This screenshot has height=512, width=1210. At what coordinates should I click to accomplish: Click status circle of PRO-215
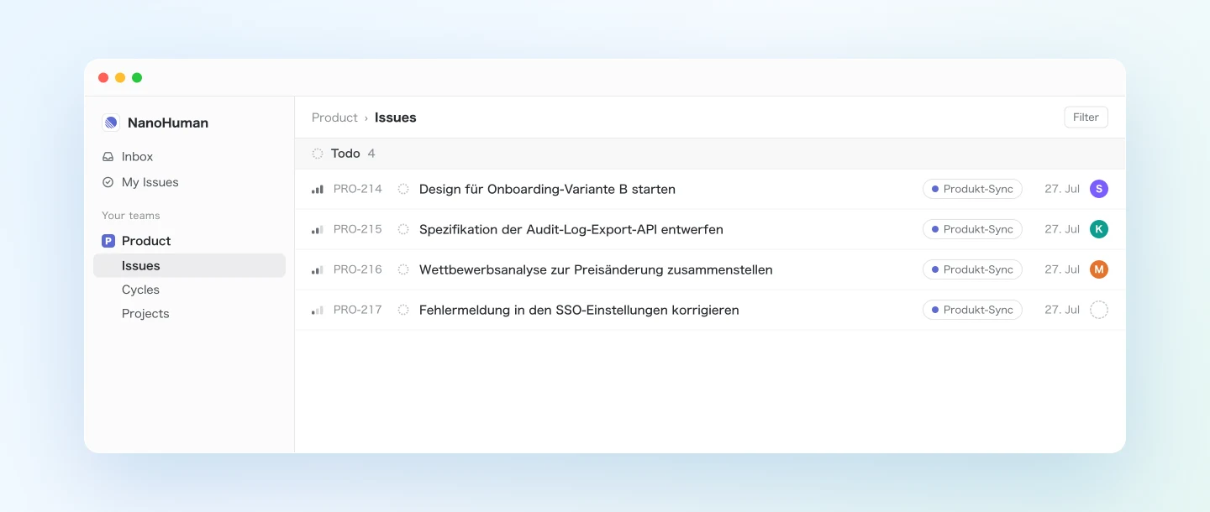point(403,229)
